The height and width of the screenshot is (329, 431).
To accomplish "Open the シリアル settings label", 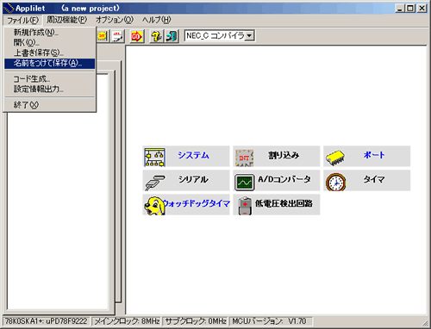I will [193, 179].
